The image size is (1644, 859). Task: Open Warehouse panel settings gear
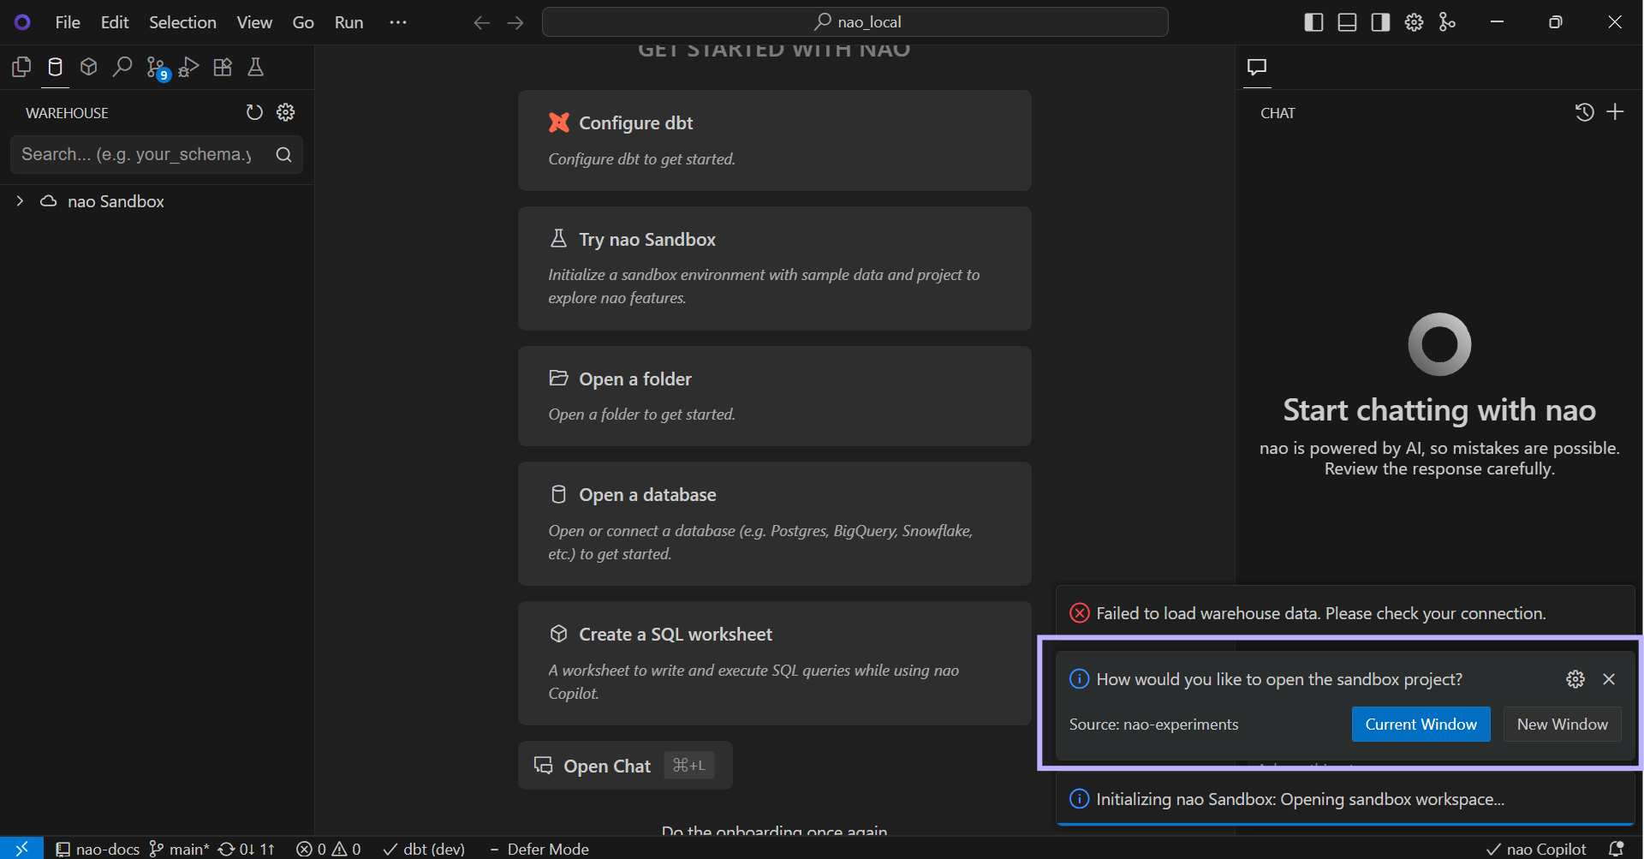pos(286,112)
